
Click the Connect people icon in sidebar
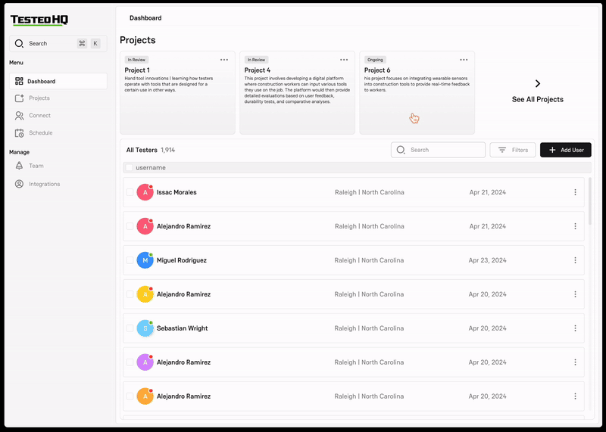pos(20,116)
